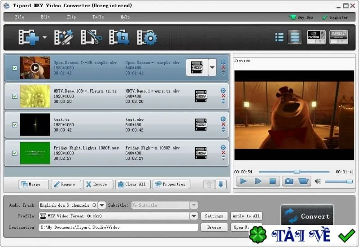Open the Trim scissors tool
Image resolution: width=359 pixels, height=247 pixels.
tap(92, 37)
